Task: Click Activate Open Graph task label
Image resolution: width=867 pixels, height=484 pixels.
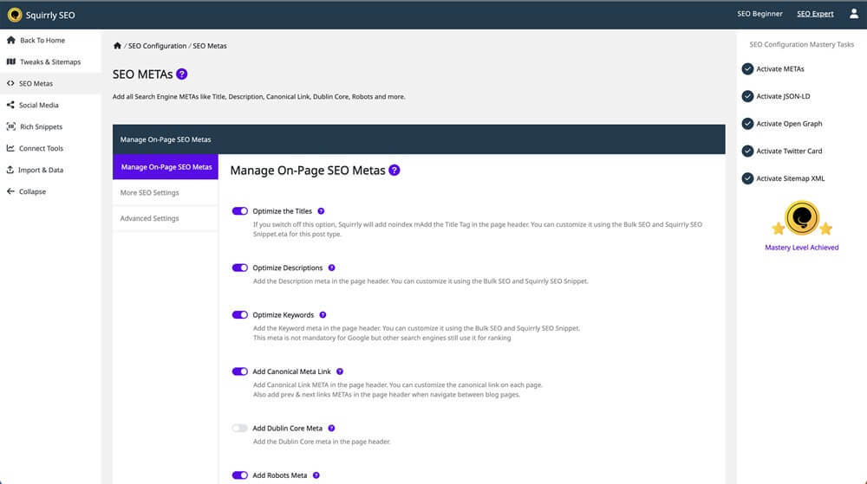Action: 789,124
